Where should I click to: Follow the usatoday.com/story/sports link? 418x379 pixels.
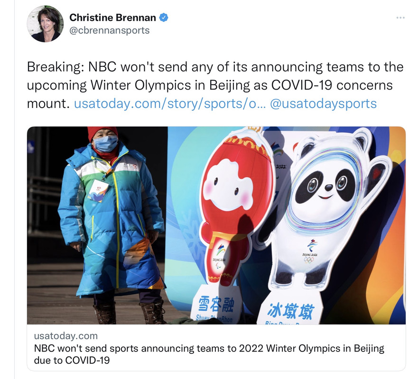(170, 104)
